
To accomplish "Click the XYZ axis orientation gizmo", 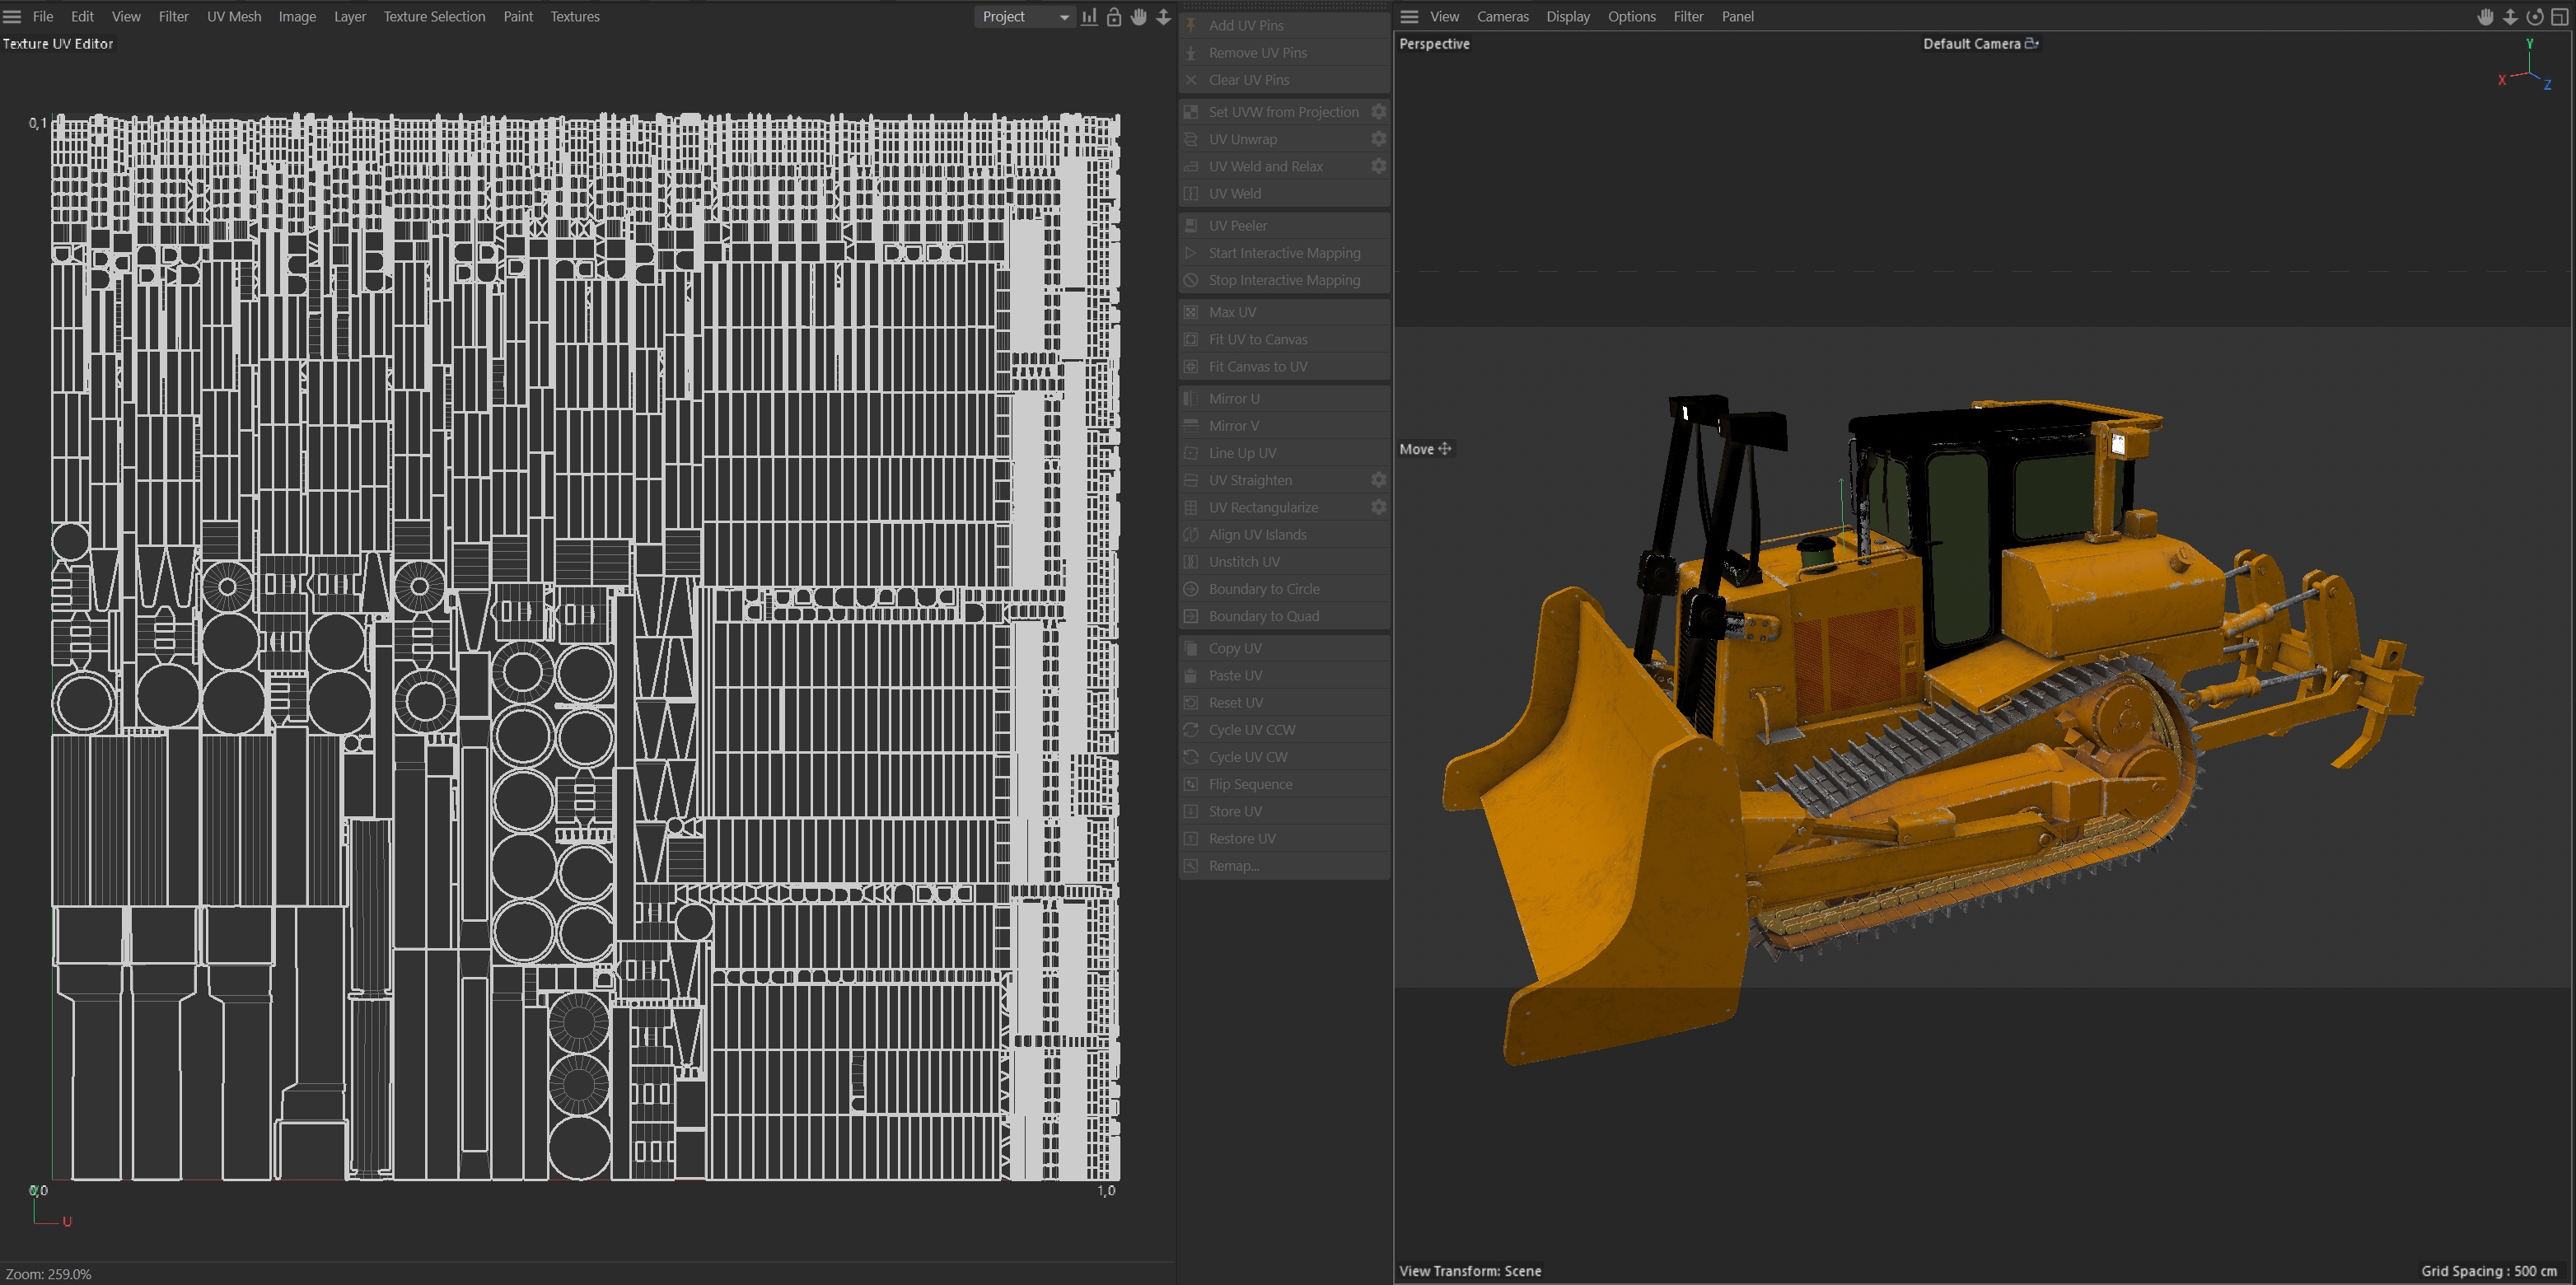I will pyautogui.click(x=2527, y=68).
